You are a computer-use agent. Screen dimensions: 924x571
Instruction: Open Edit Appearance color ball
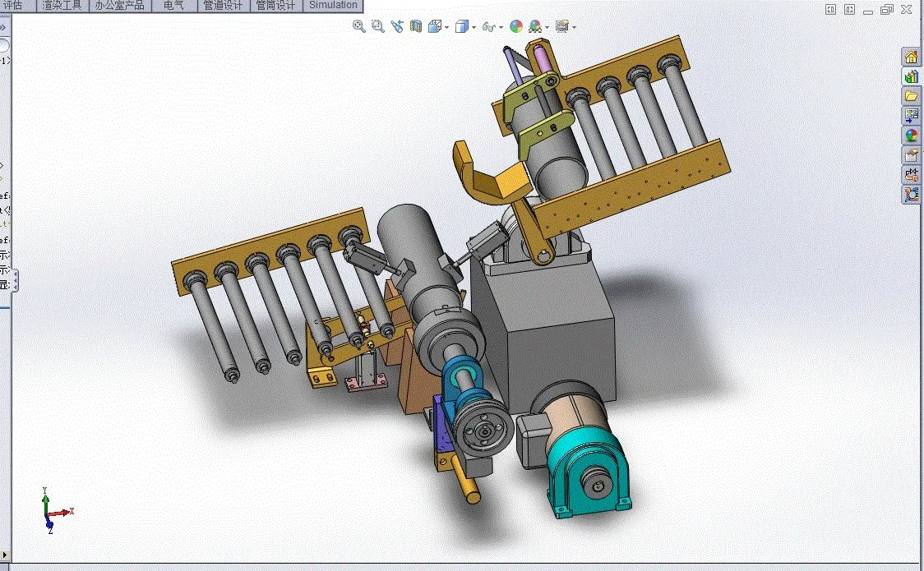[x=515, y=26]
